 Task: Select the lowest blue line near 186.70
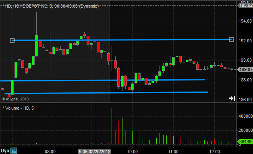tap(106, 93)
